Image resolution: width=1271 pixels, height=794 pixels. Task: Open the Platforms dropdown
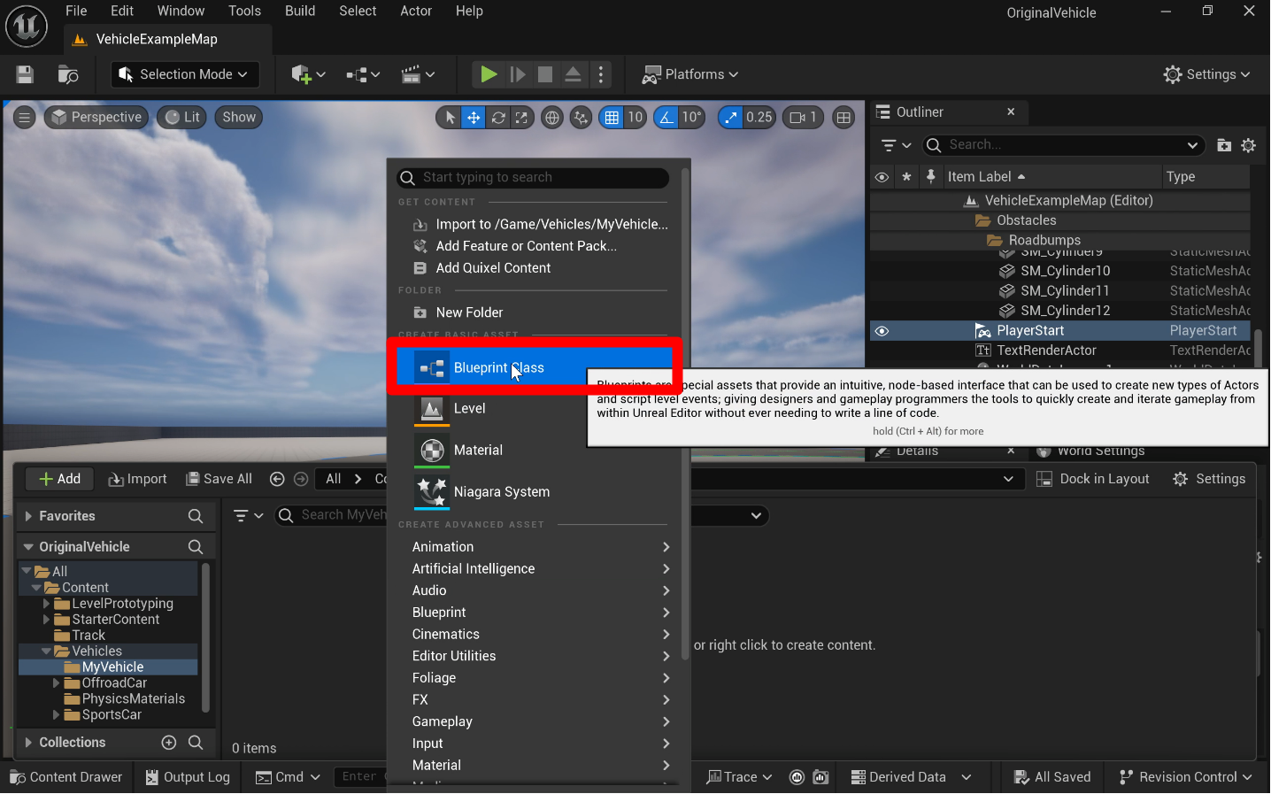point(690,74)
